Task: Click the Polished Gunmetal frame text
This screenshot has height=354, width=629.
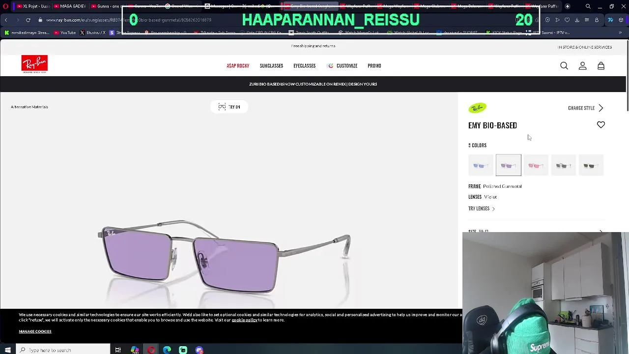Action: point(502,186)
